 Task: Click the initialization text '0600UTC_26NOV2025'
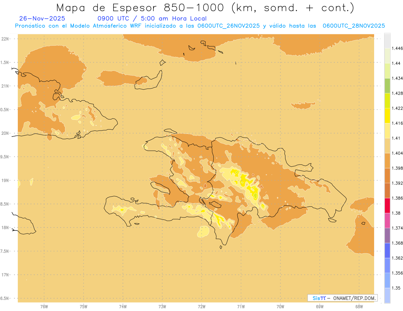[228, 26]
